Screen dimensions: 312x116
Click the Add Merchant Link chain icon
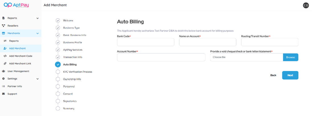5,63
